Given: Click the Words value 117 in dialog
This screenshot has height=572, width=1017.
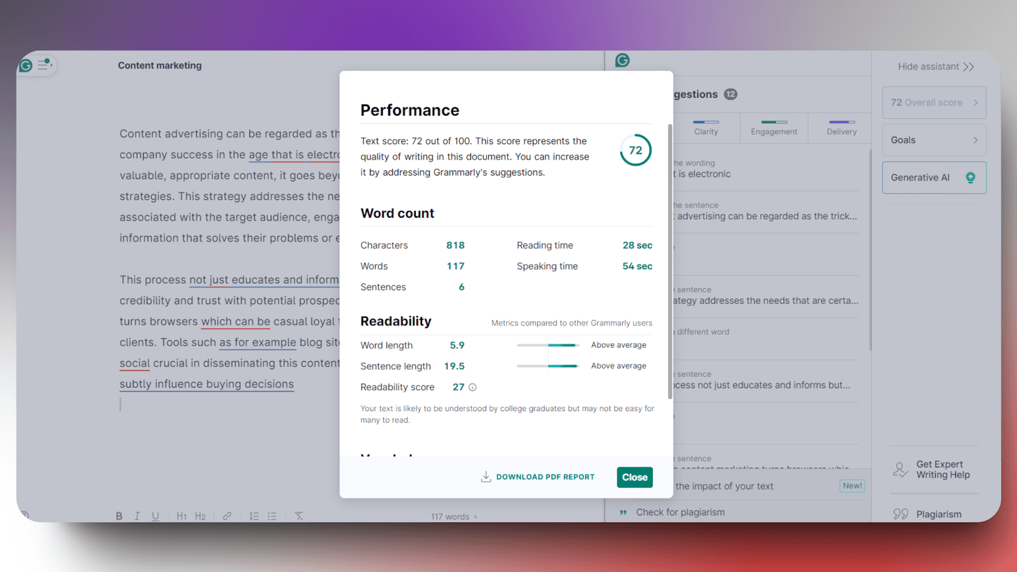Looking at the screenshot, I should pos(455,266).
